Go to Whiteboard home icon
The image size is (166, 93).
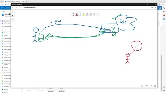click(12, 7)
